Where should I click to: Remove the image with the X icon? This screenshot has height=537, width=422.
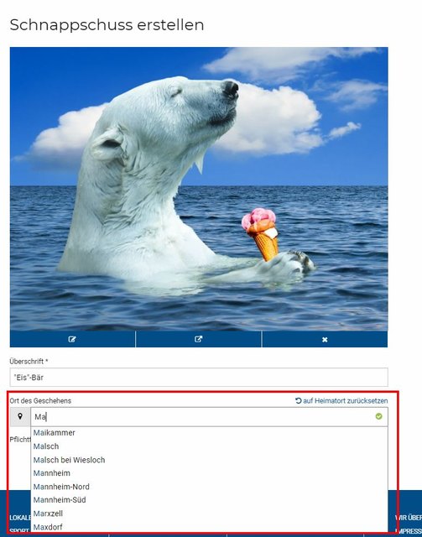(325, 339)
